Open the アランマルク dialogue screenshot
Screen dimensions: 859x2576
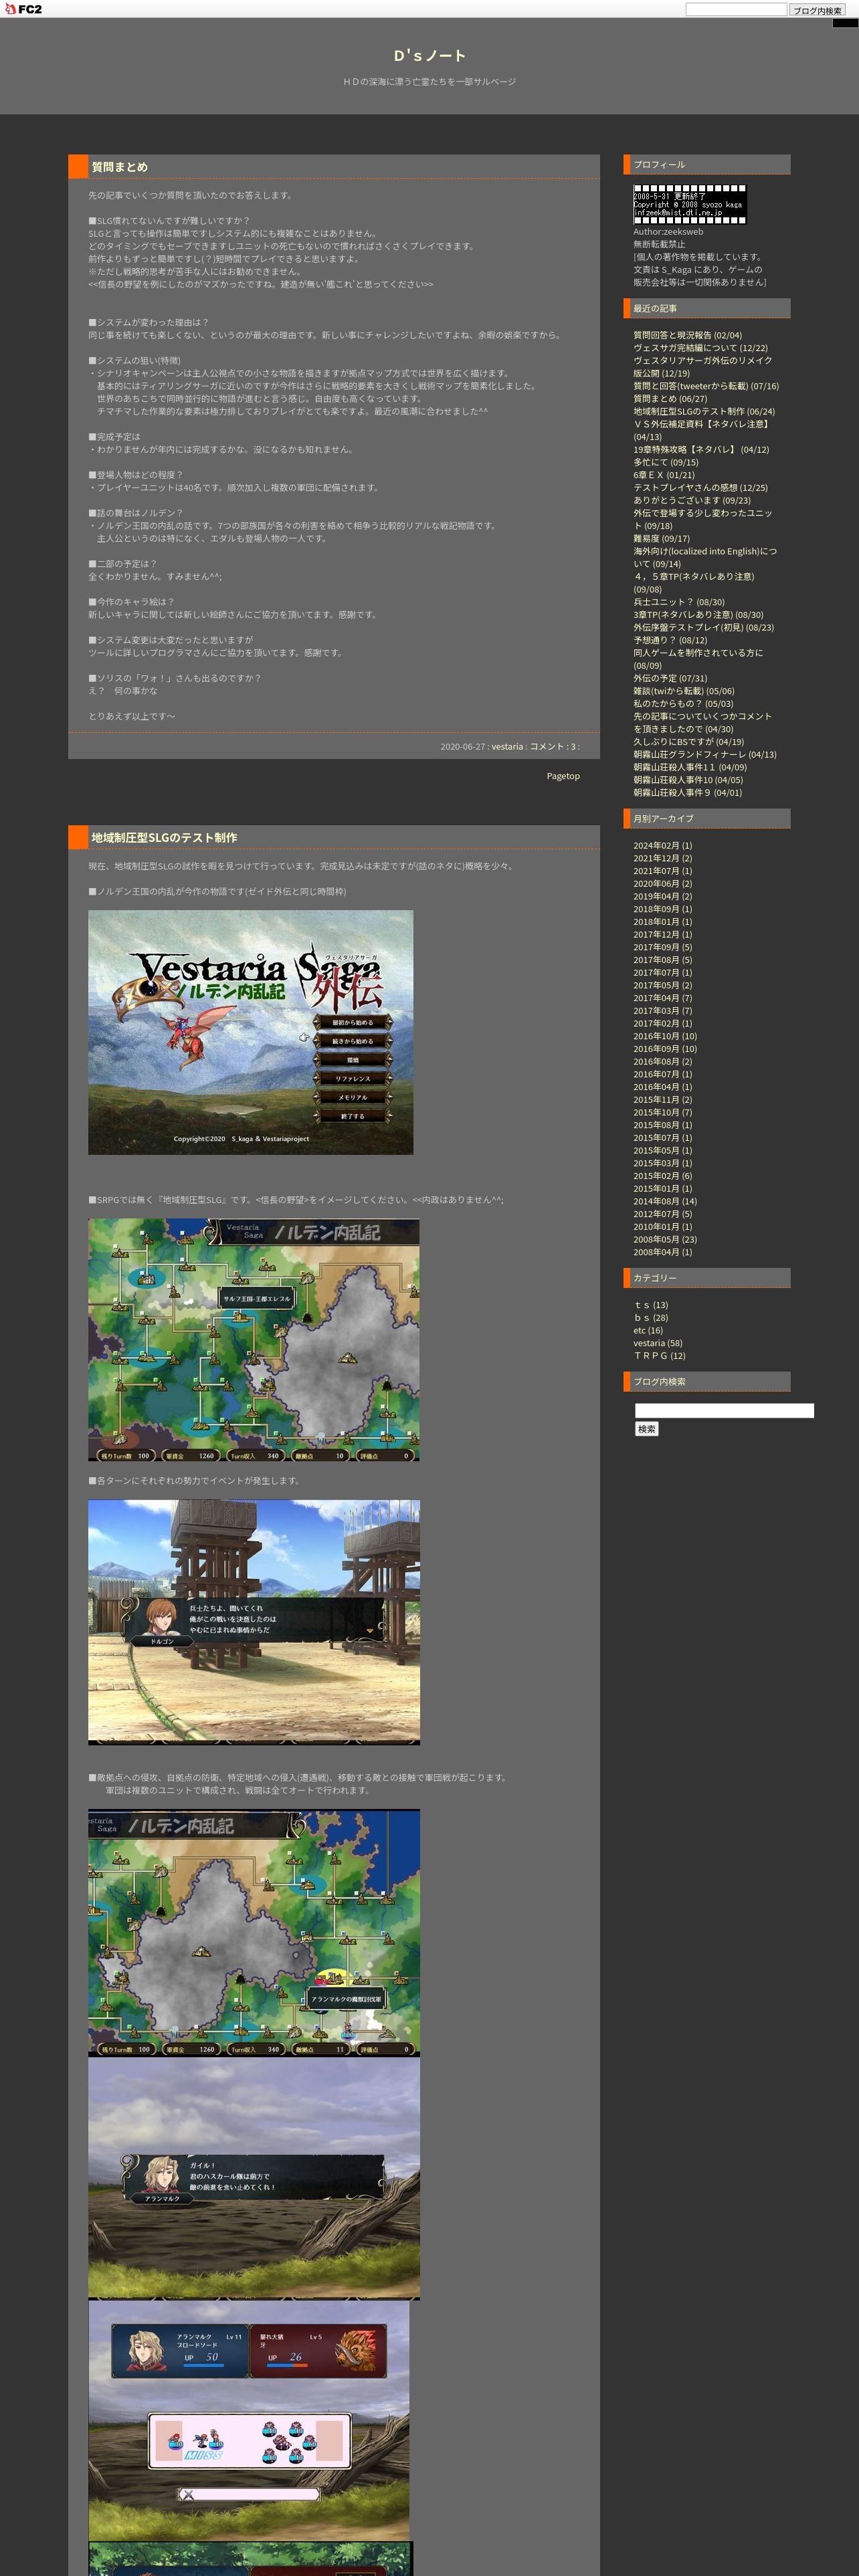[253, 2178]
